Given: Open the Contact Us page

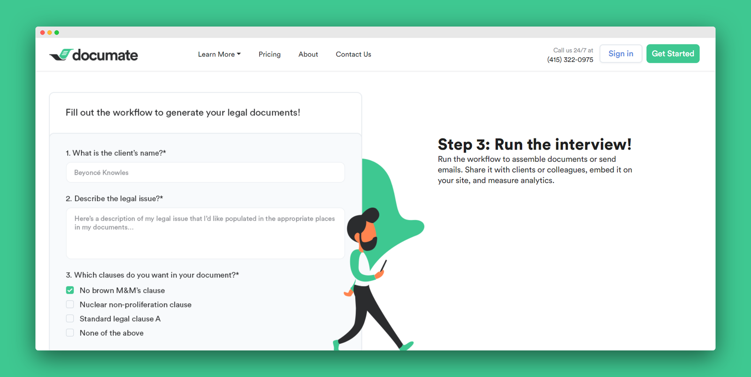Looking at the screenshot, I should [353, 54].
